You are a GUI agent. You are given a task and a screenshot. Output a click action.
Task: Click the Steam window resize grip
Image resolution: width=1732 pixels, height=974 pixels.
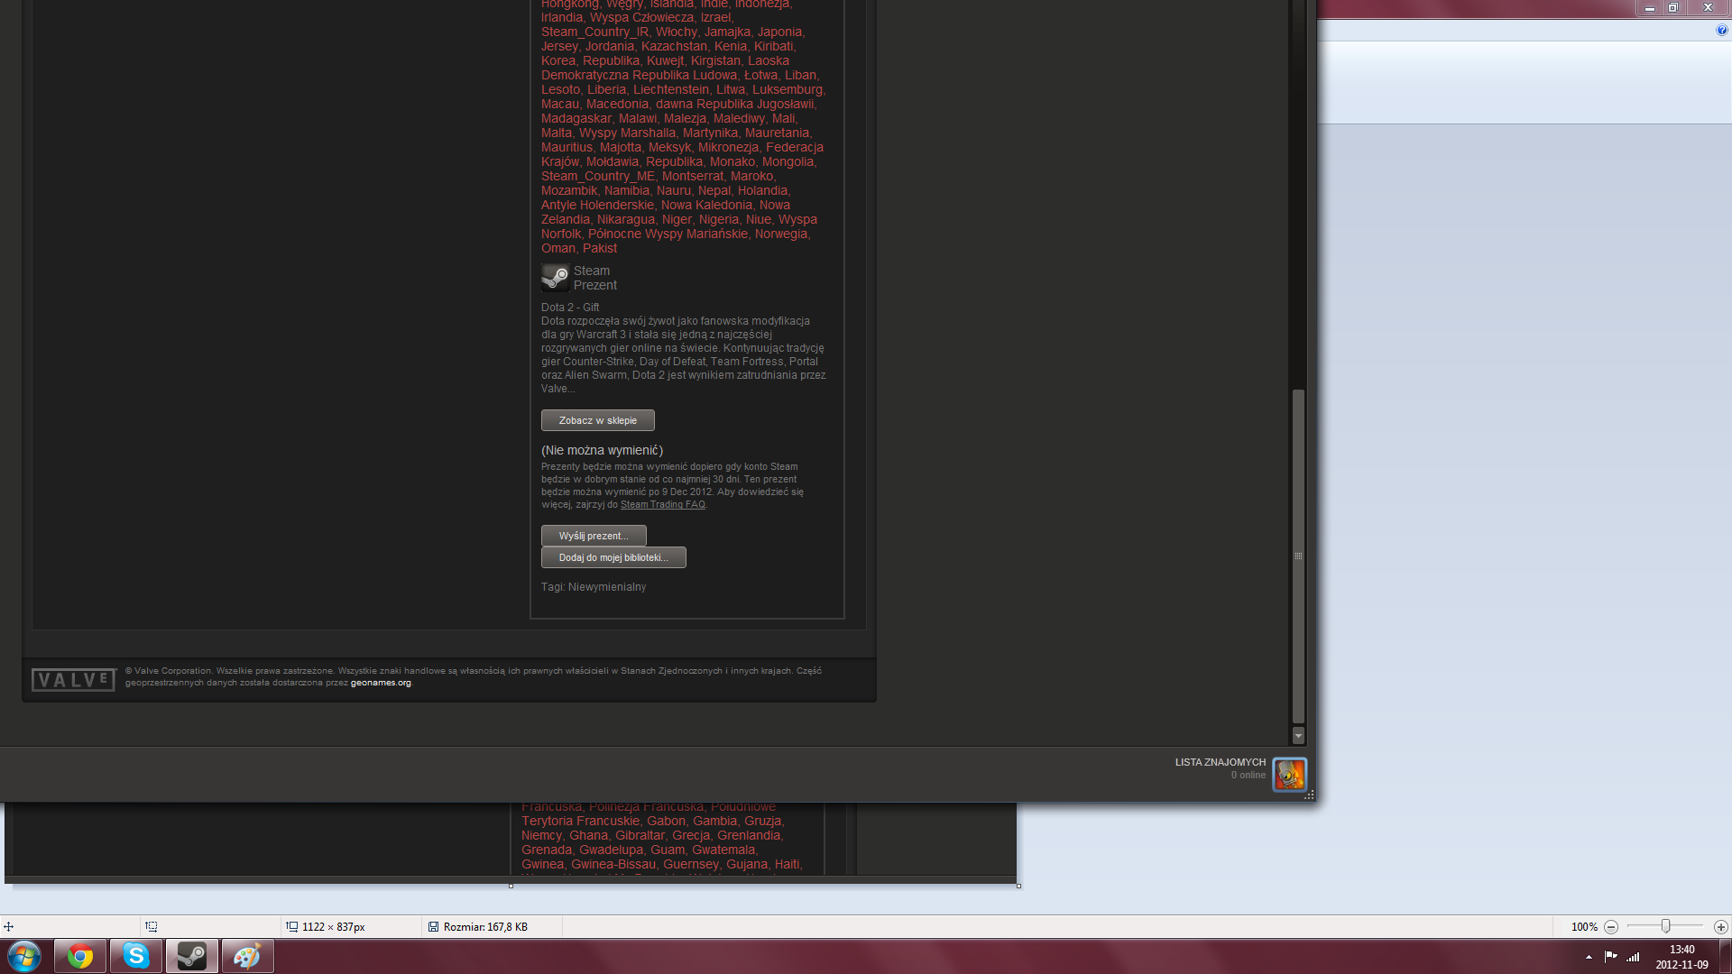(x=1309, y=795)
